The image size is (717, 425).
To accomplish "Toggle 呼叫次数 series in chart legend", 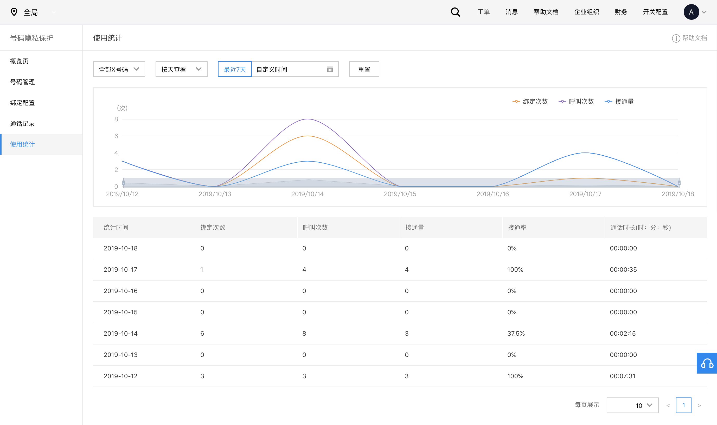I will coord(576,101).
